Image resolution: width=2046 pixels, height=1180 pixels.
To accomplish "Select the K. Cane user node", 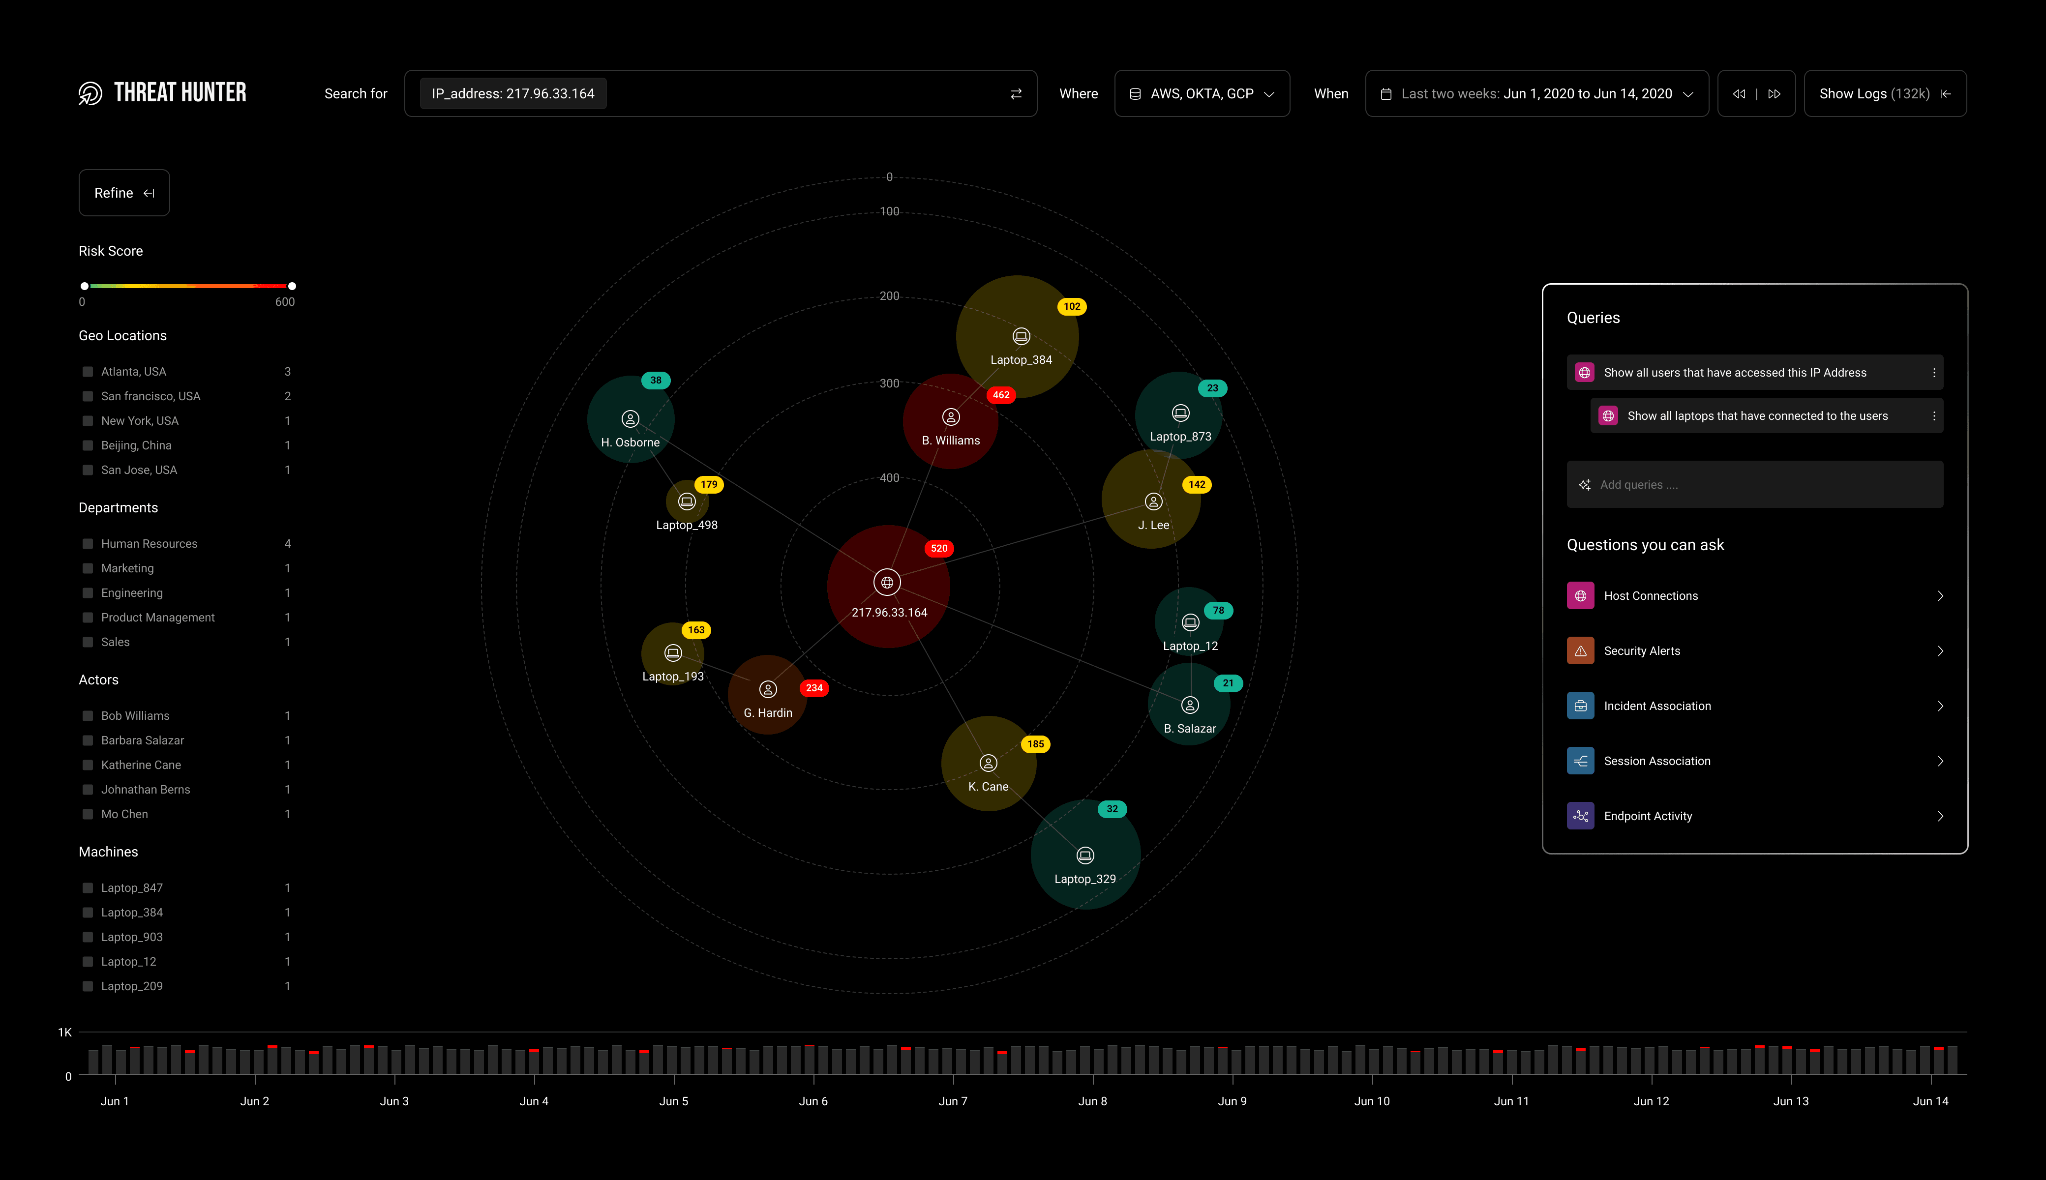I will tap(988, 763).
